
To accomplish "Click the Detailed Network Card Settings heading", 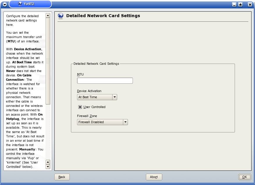I will [x=103, y=16].
